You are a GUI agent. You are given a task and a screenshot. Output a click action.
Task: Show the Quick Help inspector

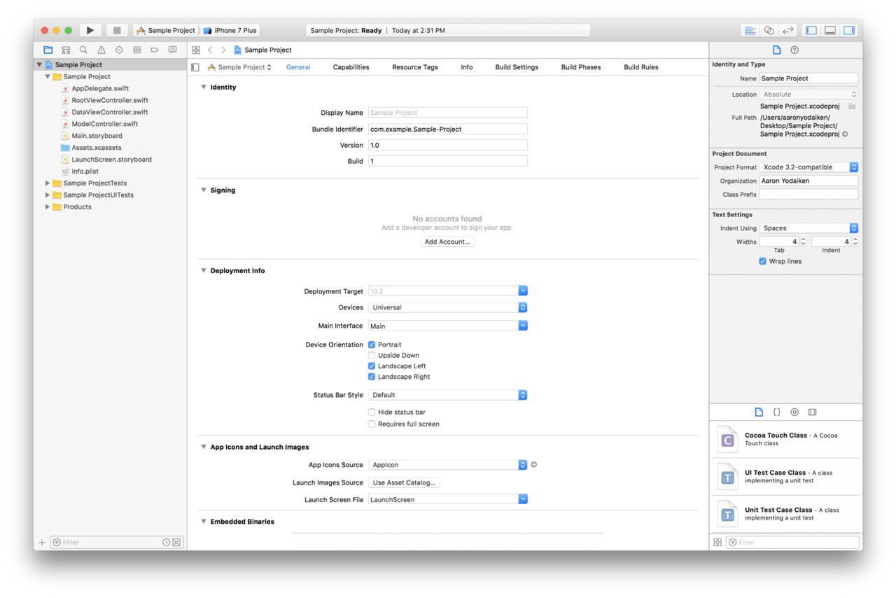(794, 50)
